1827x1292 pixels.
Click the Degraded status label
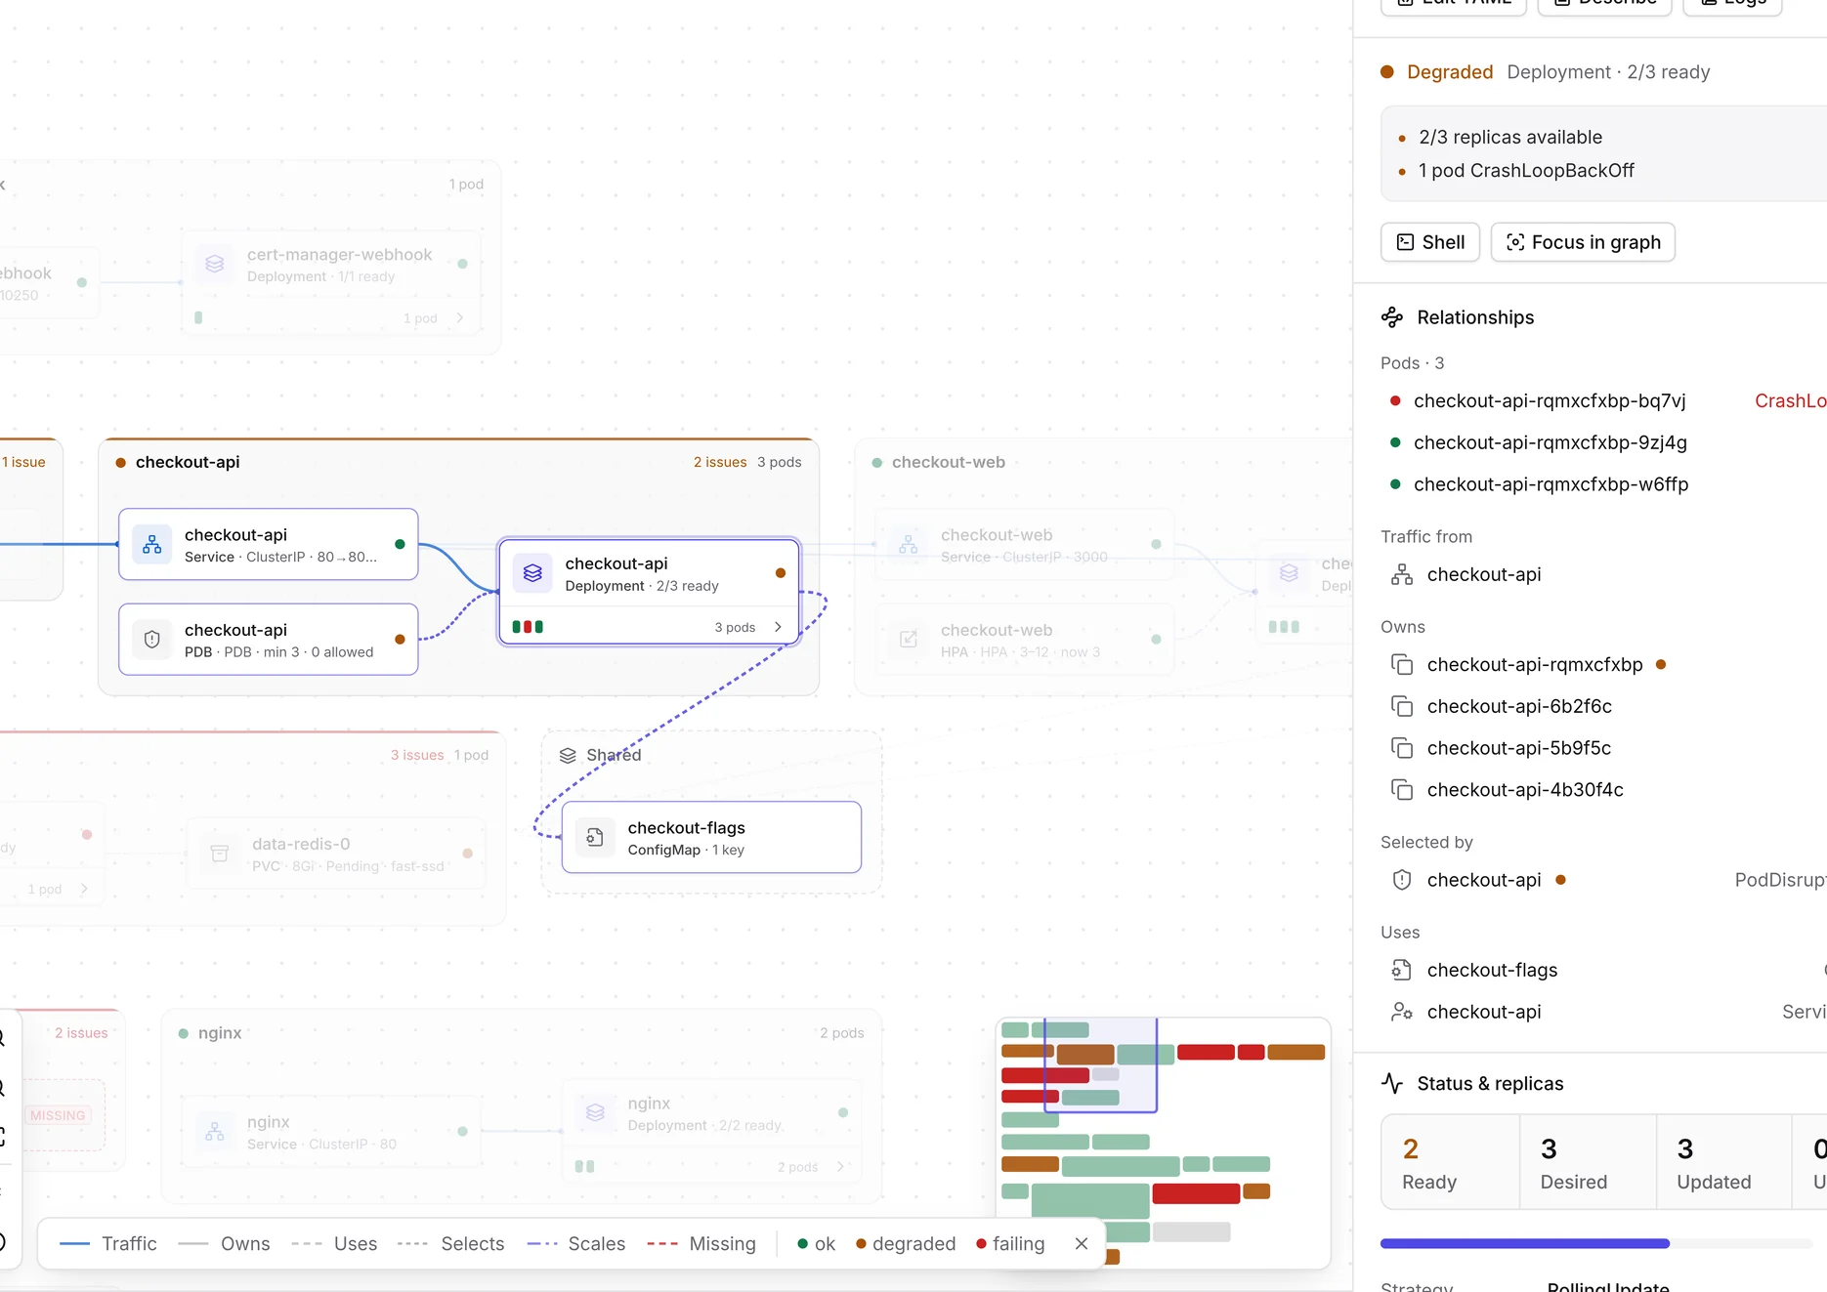pyautogui.click(x=1450, y=72)
